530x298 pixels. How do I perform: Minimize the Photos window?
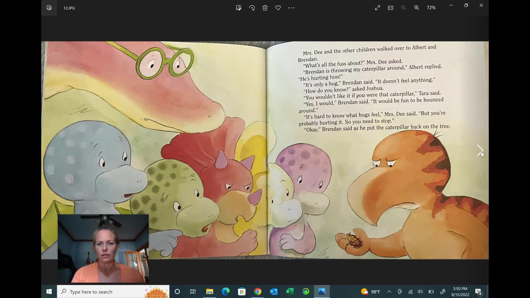pos(451,5)
